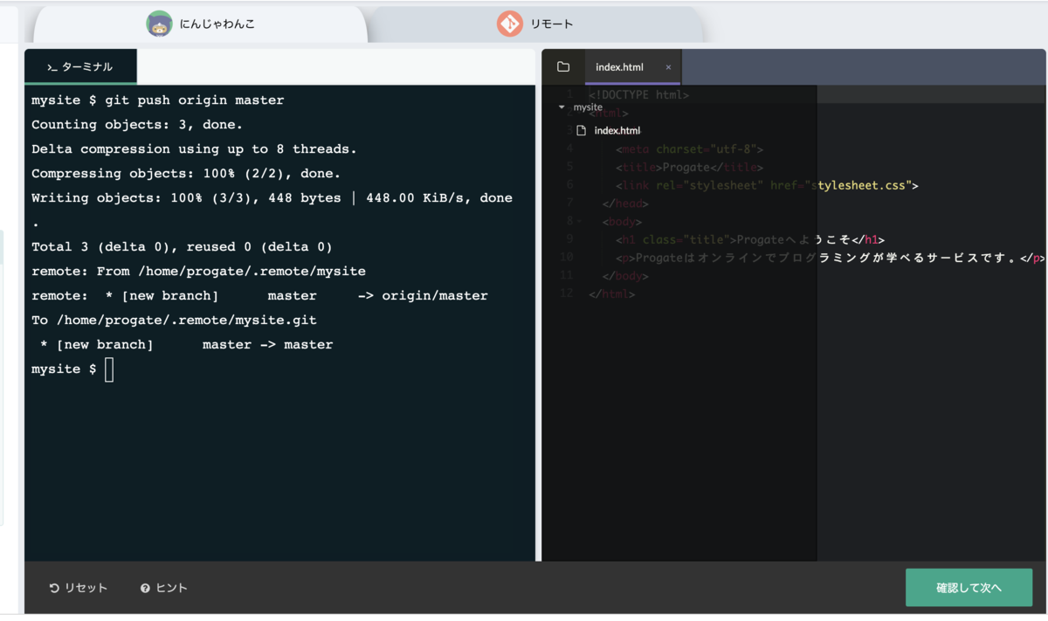Open index.html in the file tree
Image resolution: width=1048 pixels, height=621 pixels.
pyautogui.click(x=617, y=130)
